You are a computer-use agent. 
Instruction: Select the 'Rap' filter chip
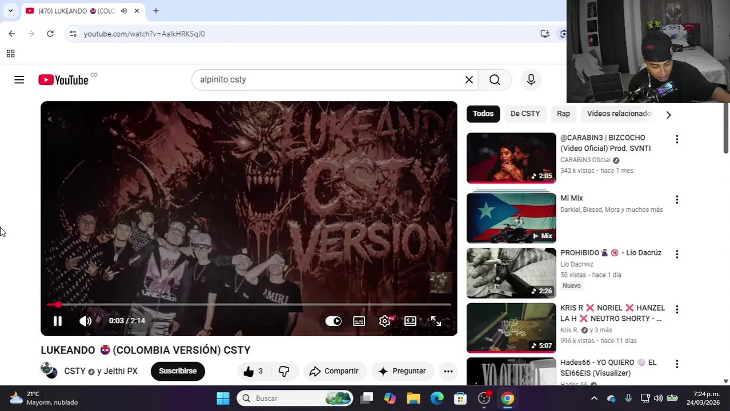point(563,114)
